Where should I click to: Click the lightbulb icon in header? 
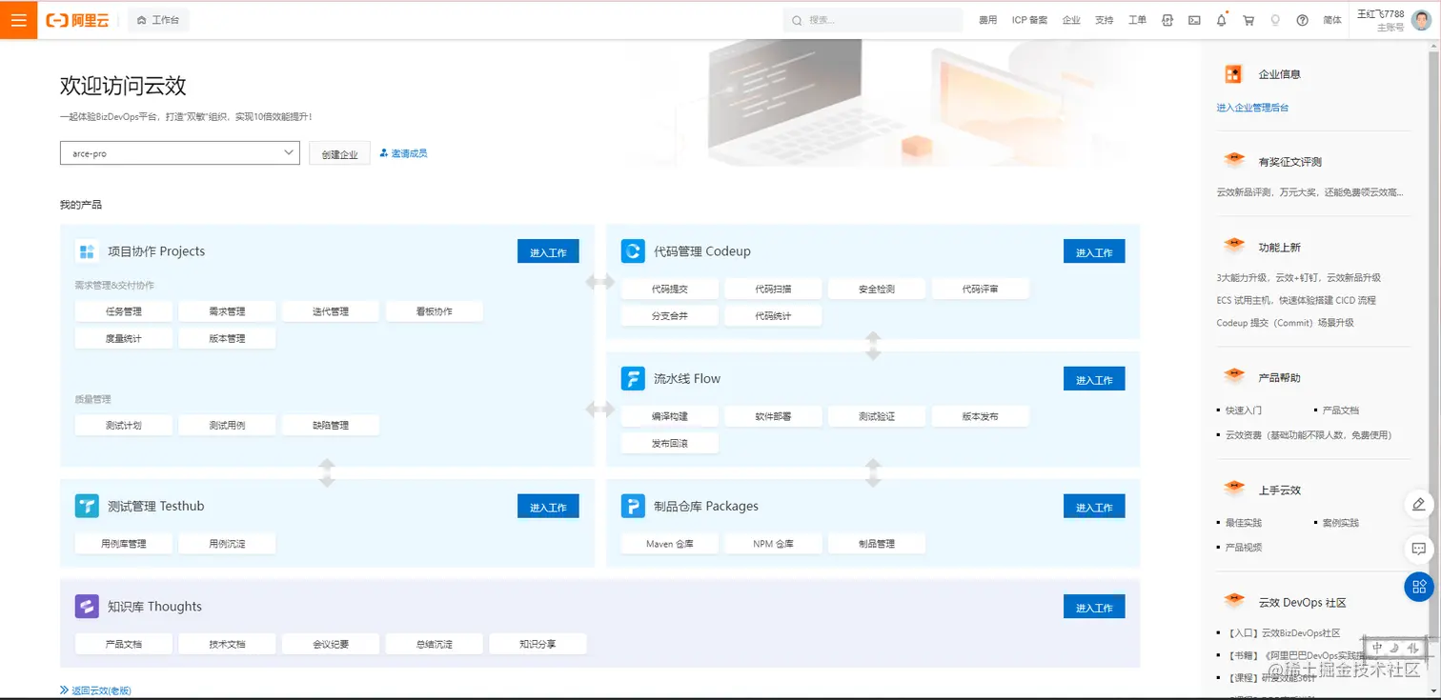[x=1275, y=20]
